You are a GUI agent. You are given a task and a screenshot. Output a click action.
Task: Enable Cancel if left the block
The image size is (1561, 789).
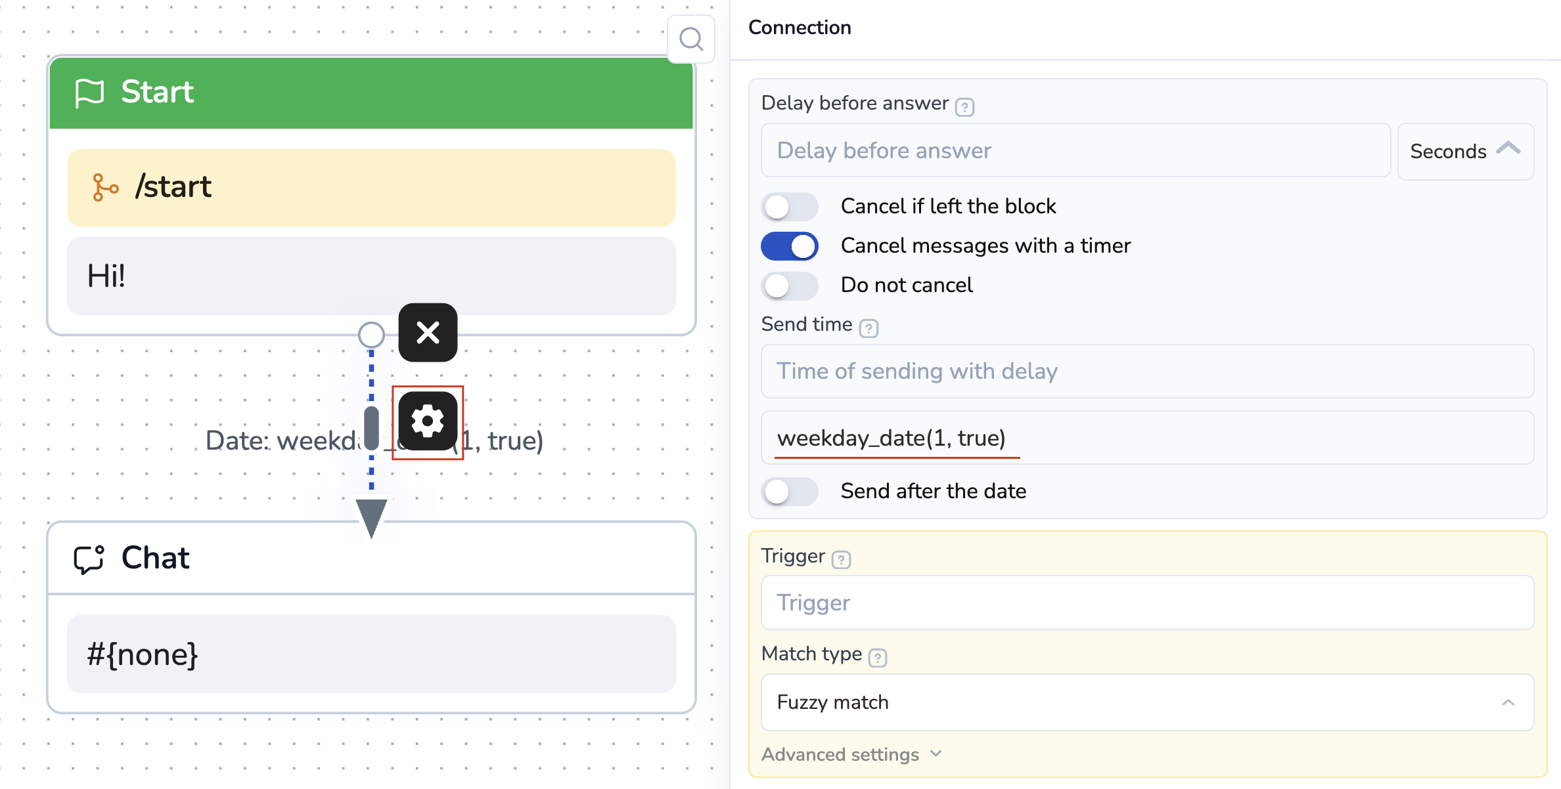coord(790,207)
